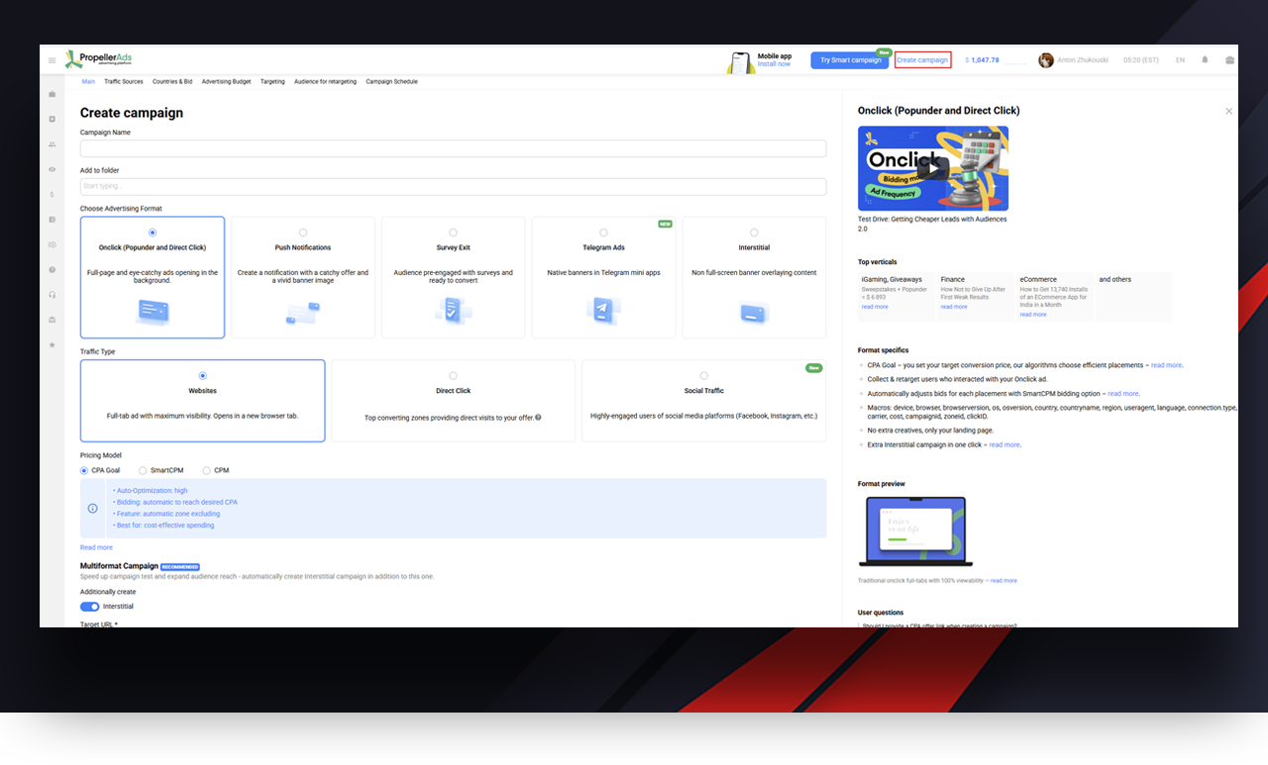The height and width of the screenshot is (765, 1268).
Task: Select Direct Click traffic type
Action: 453,401
